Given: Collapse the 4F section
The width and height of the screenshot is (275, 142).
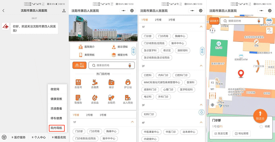Looking at the screenshot, I should click(201, 122).
